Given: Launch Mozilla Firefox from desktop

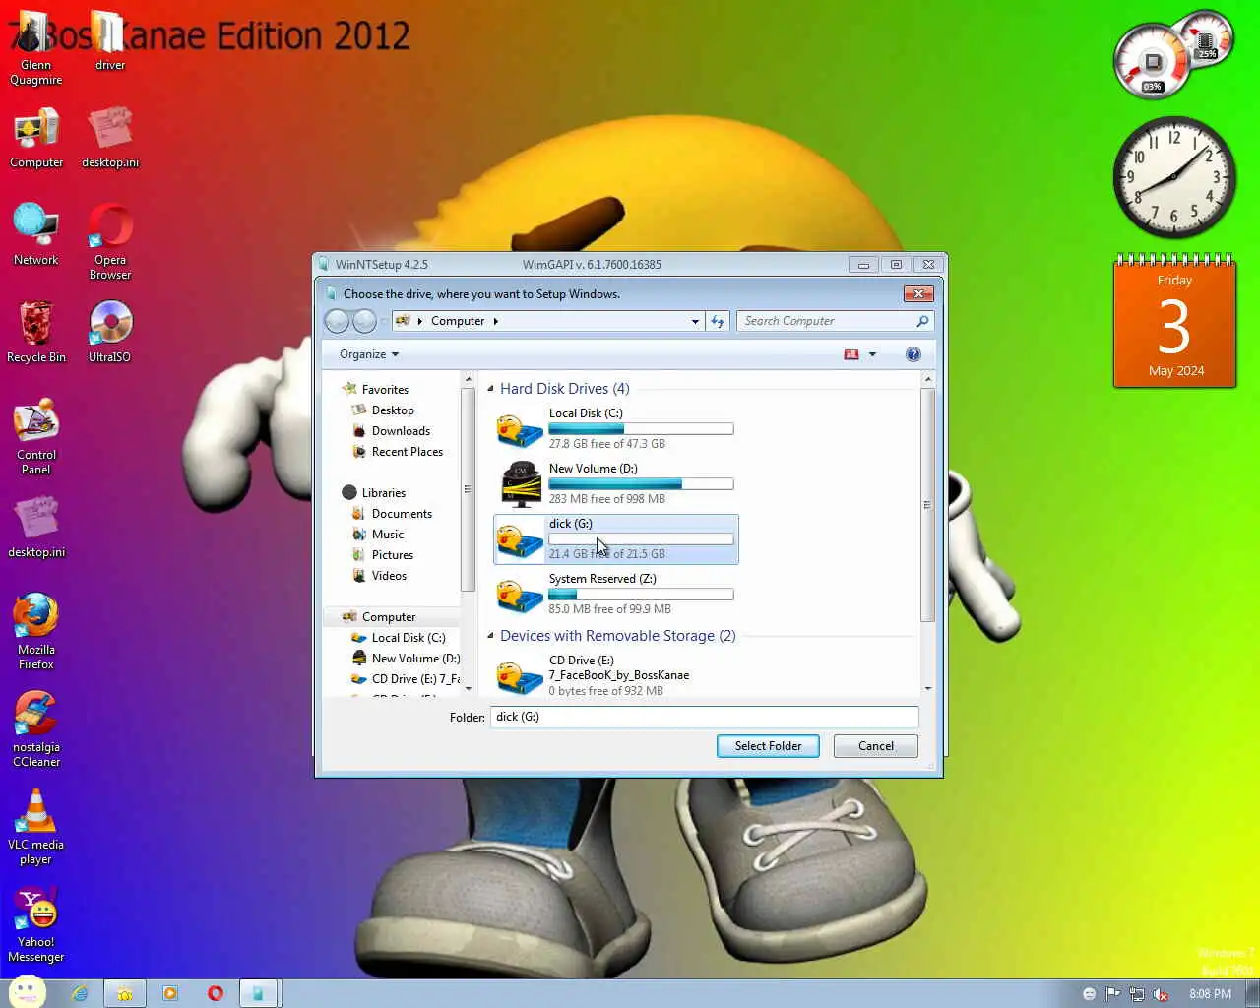Looking at the screenshot, I should (x=36, y=631).
